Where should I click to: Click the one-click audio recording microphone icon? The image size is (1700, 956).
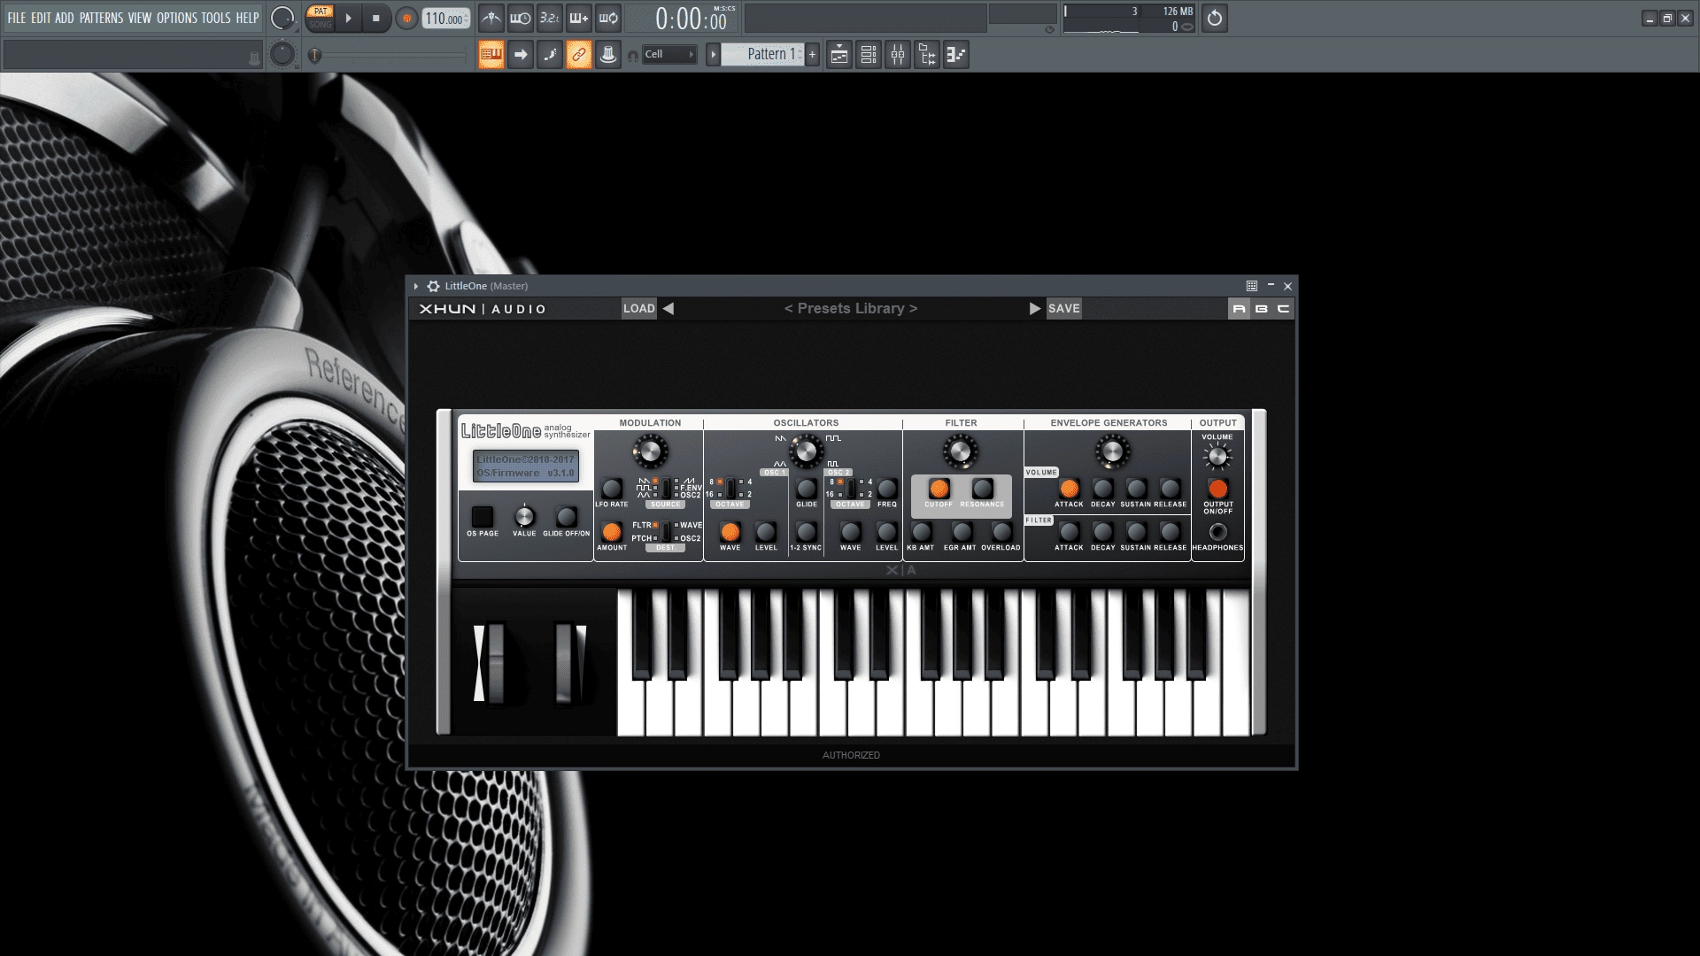[x=608, y=55]
